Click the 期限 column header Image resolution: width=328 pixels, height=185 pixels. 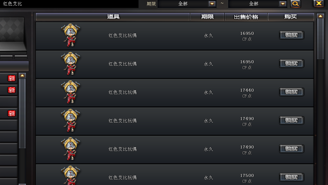coord(207,17)
